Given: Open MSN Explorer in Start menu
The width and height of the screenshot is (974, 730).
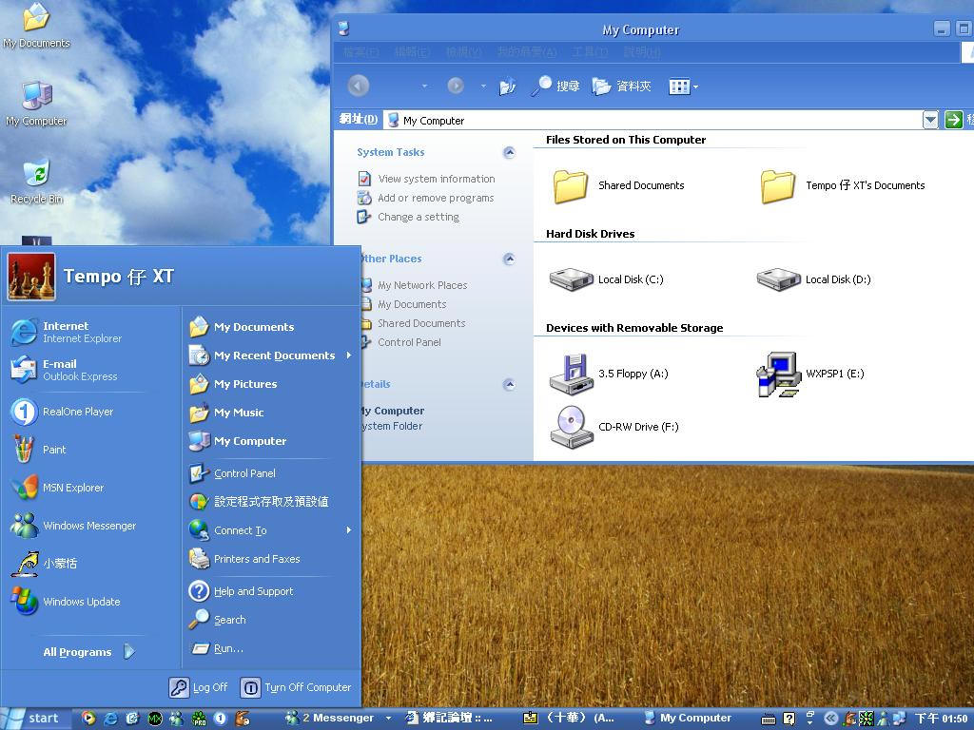Looking at the screenshot, I should (58, 488).
